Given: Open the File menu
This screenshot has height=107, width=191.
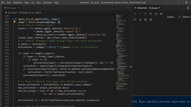Looking at the screenshot, I should point(3,3).
